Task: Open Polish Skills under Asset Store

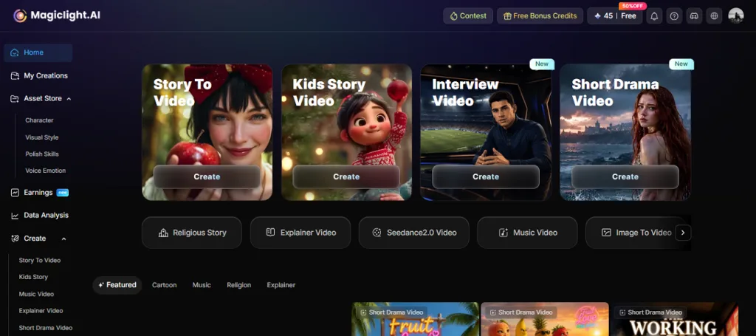Action: point(42,154)
